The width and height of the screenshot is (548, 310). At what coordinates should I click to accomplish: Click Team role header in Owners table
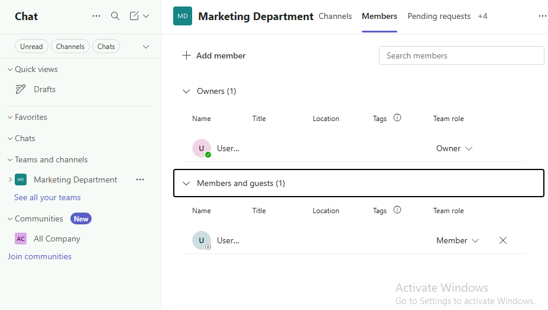(449, 119)
